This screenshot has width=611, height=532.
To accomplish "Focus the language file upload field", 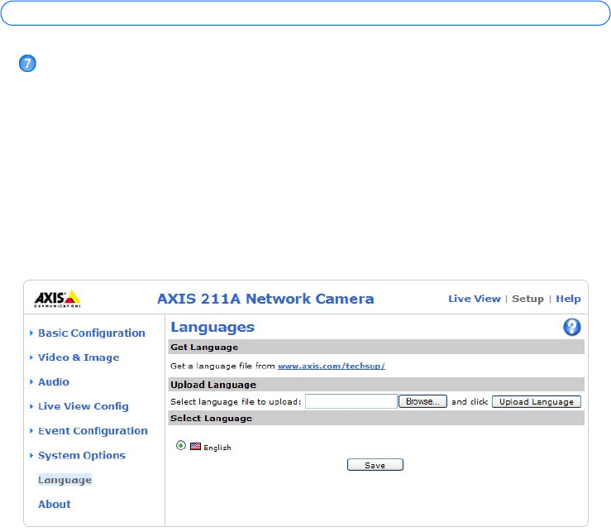I will click(x=351, y=401).
